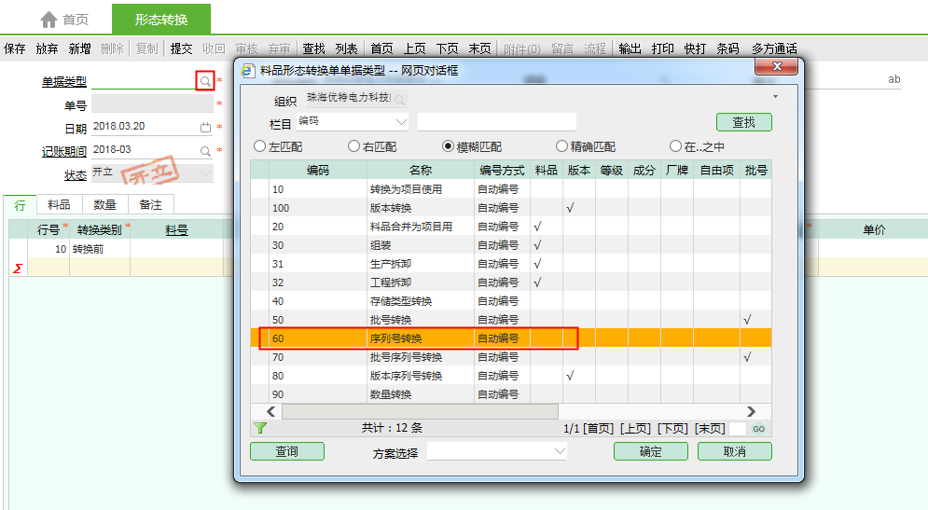928x510 pixels.
Task: Click the GO page jump icon
Action: [x=758, y=428]
